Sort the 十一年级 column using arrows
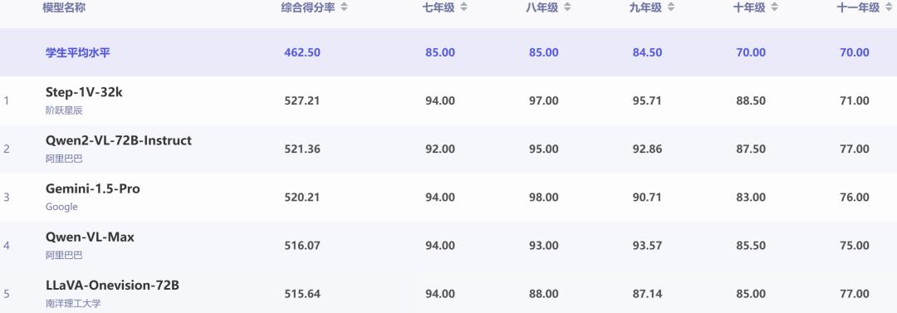 tap(890, 7)
